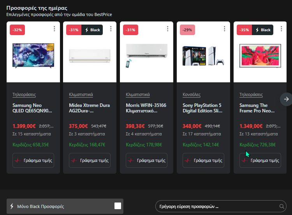Click the Morris air conditioner product image
292x215 pixels.
pyautogui.click(x=146, y=55)
